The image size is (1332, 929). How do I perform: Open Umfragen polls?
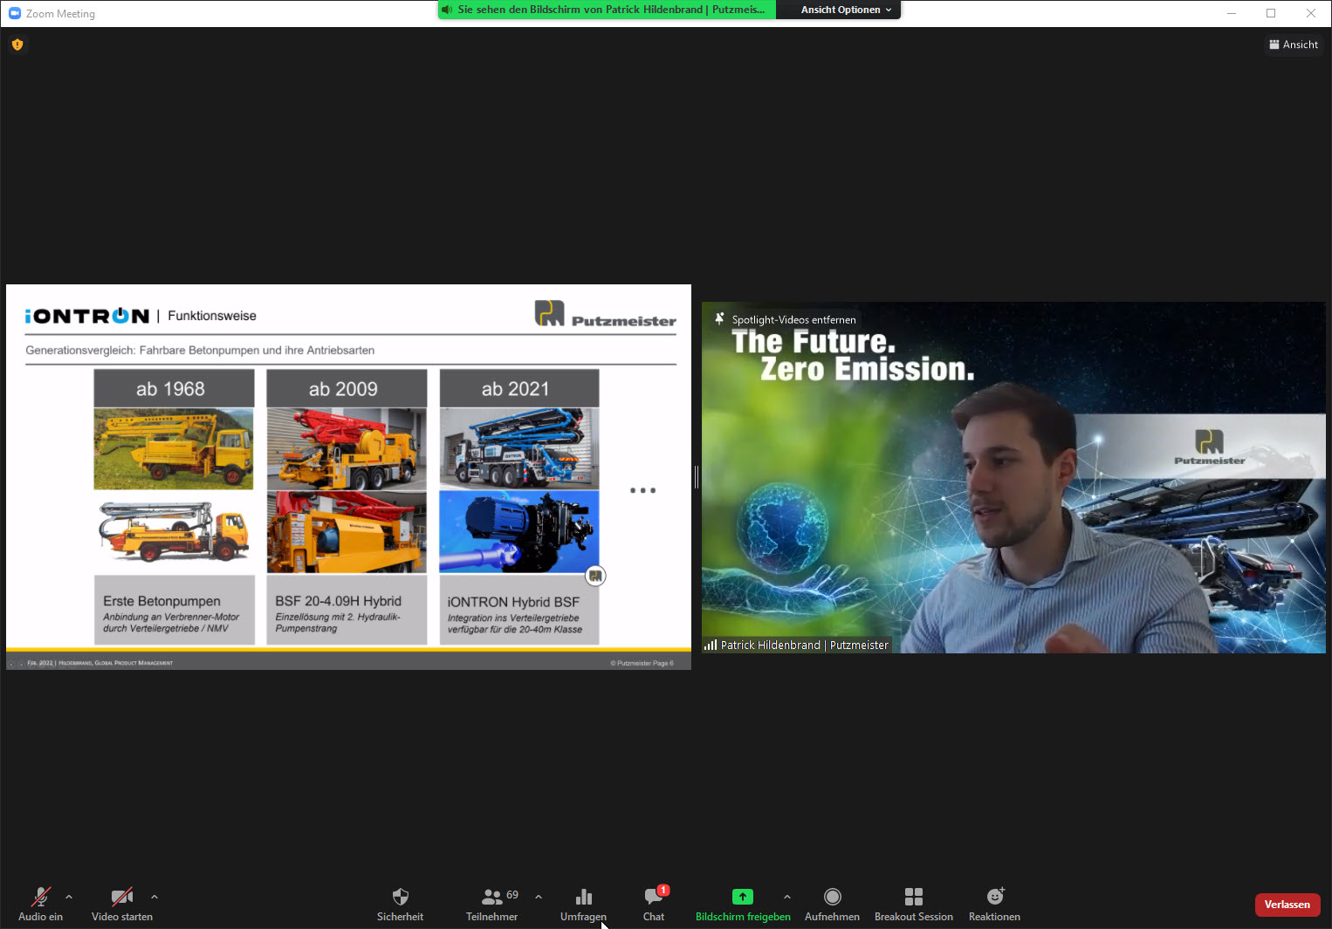(584, 905)
